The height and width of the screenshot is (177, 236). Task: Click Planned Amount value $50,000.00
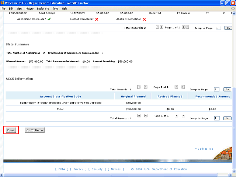[36, 62]
